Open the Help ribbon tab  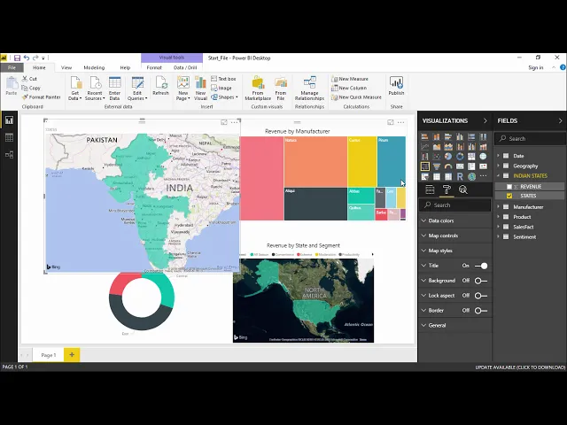point(125,67)
